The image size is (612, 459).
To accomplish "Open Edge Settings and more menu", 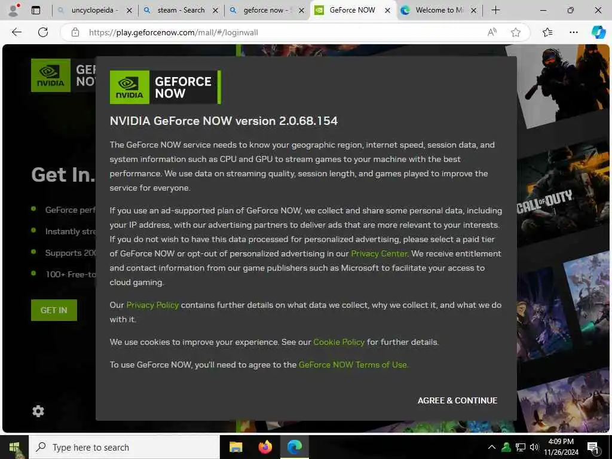I will (574, 32).
